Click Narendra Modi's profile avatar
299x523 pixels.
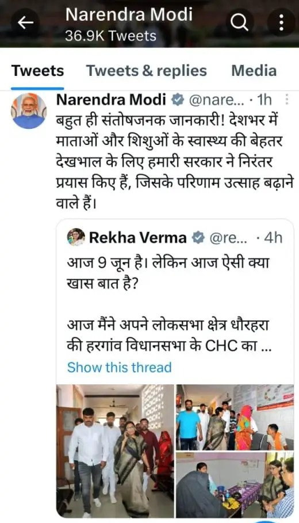pos(29,111)
